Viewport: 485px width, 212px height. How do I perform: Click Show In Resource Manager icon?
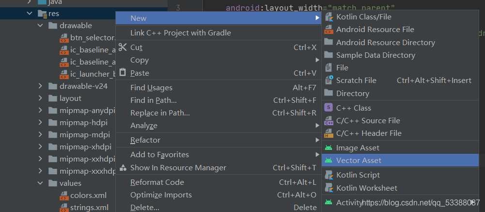(x=123, y=168)
